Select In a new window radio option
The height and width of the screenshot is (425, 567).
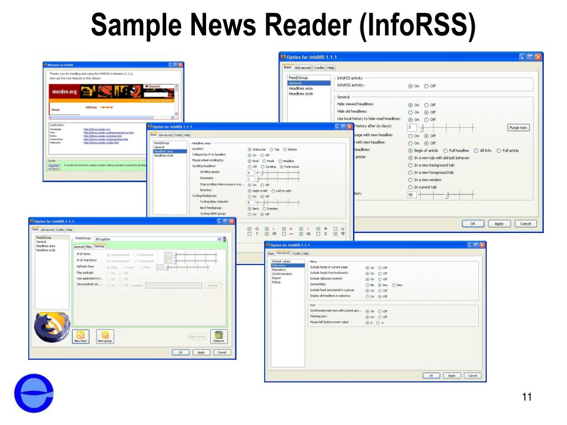click(x=410, y=180)
